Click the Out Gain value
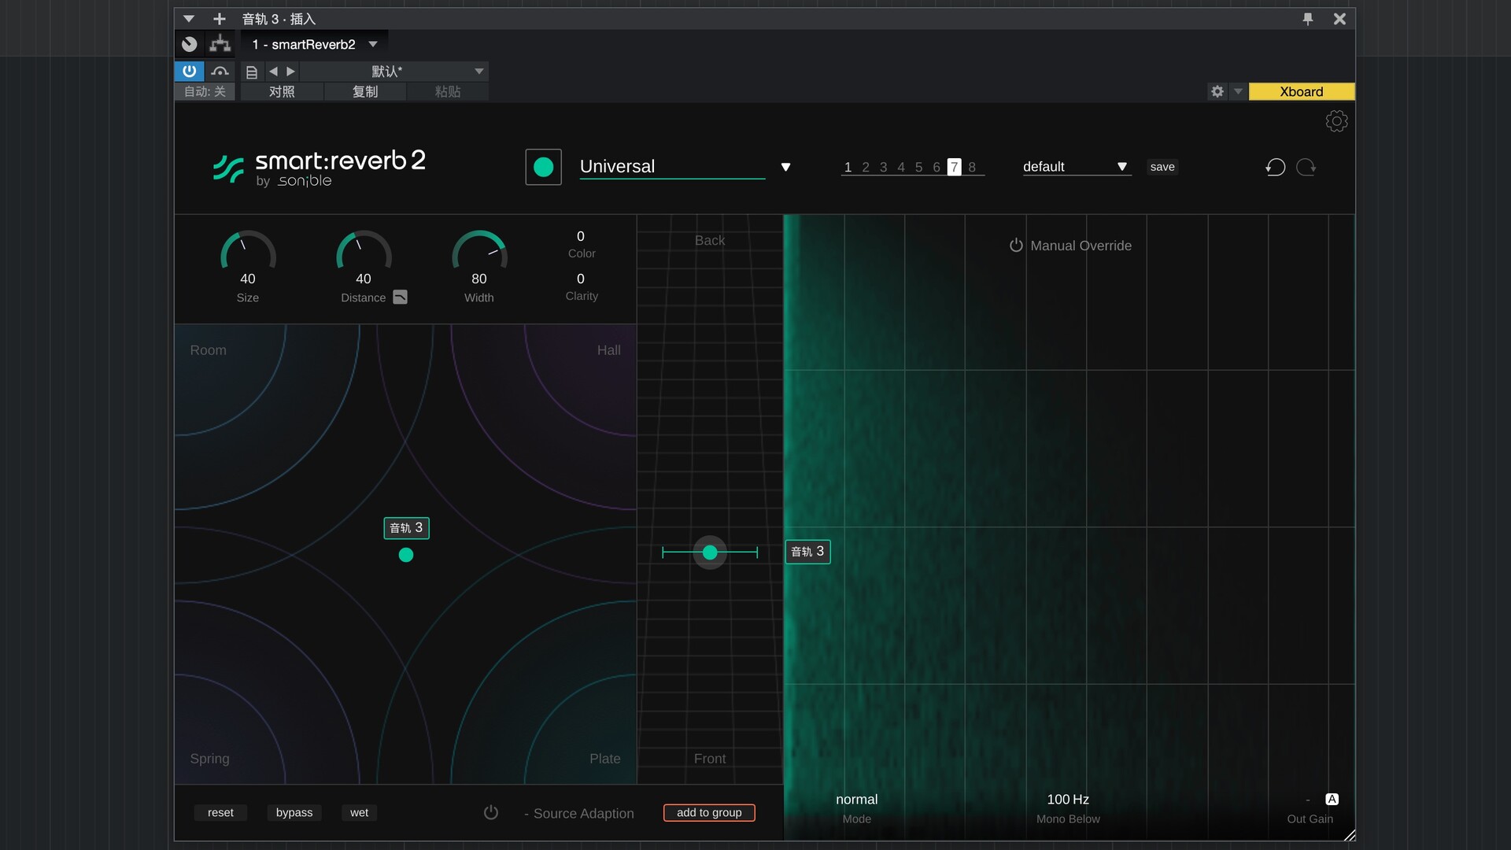1511x850 pixels. click(1307, 800)
